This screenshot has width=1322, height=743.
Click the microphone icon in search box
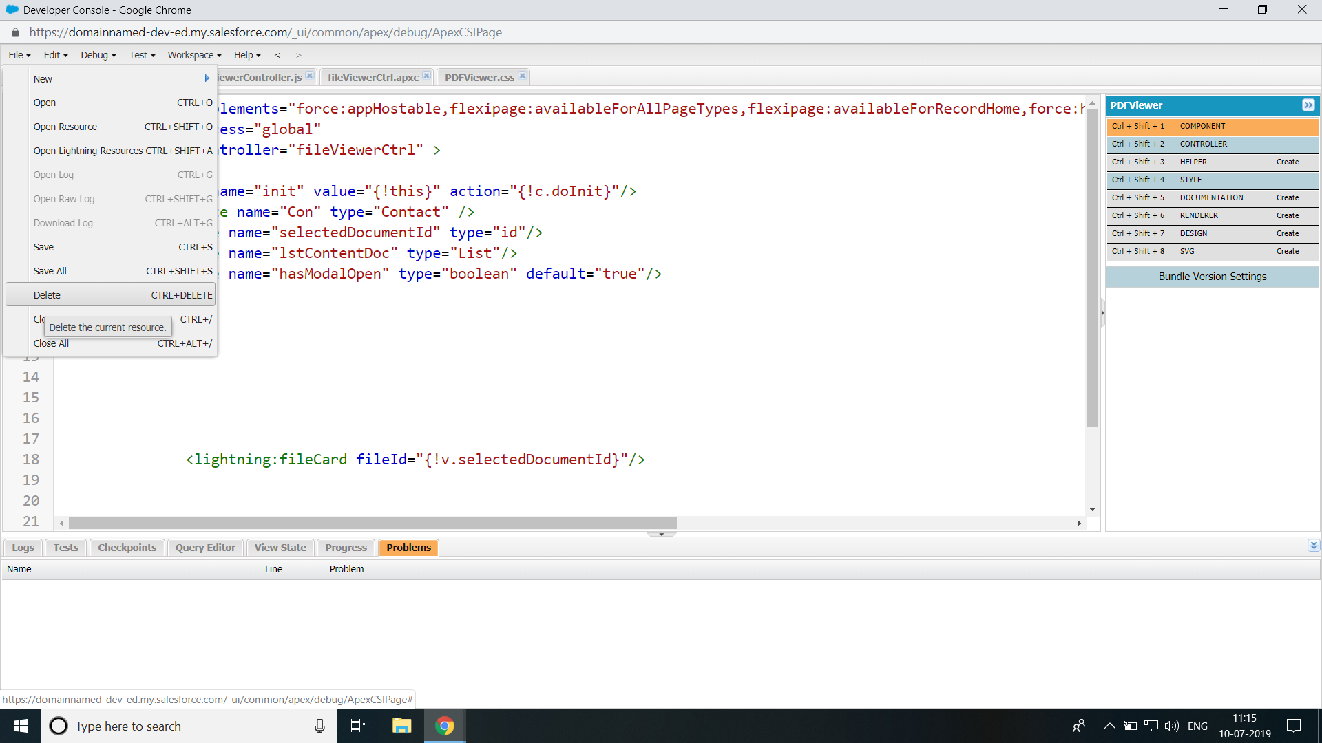pos(319,726)
